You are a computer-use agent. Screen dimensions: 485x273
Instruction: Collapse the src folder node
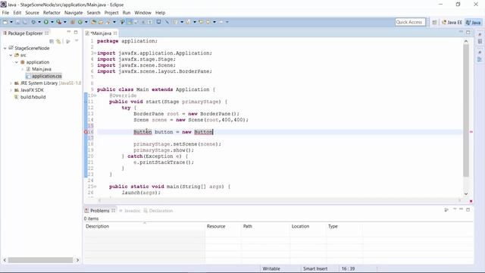(x=11, y=55)
